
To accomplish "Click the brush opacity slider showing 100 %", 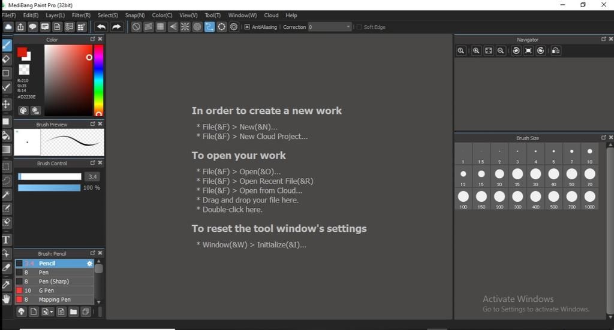I will coord(49,187).
